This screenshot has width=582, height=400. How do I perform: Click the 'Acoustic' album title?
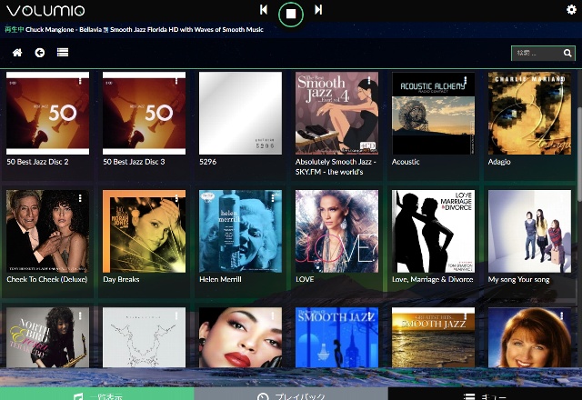click(x=406, y=162)
